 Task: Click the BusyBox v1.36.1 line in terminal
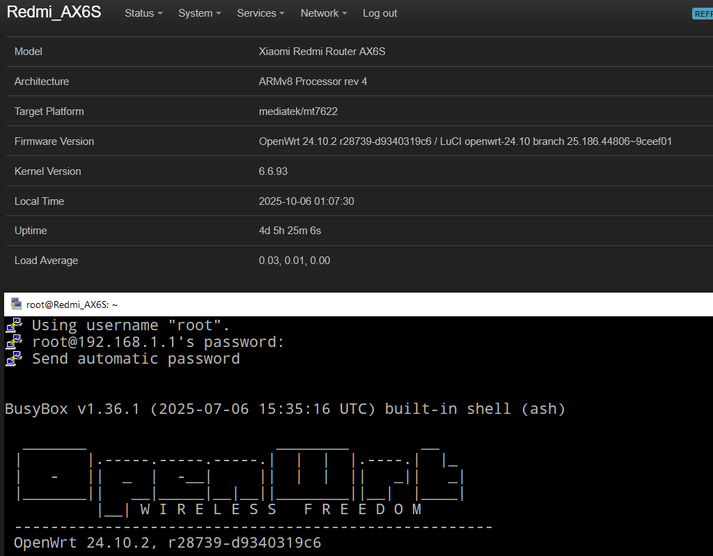[x=285, y=409]
